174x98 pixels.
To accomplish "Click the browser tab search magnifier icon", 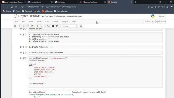I will click(160, 2).
